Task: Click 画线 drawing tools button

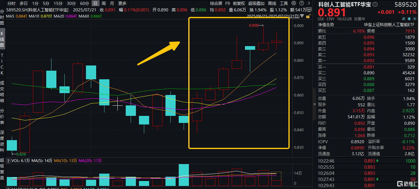Action: tap(272, 3)
